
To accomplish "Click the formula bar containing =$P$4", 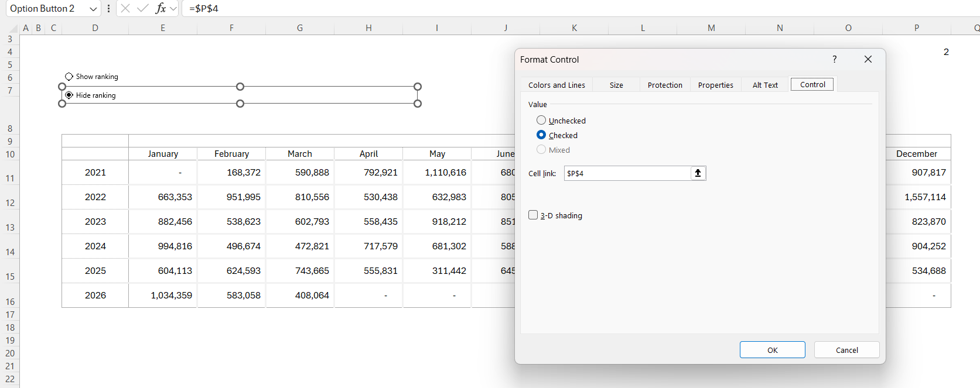I will click(x=580, y=8).
